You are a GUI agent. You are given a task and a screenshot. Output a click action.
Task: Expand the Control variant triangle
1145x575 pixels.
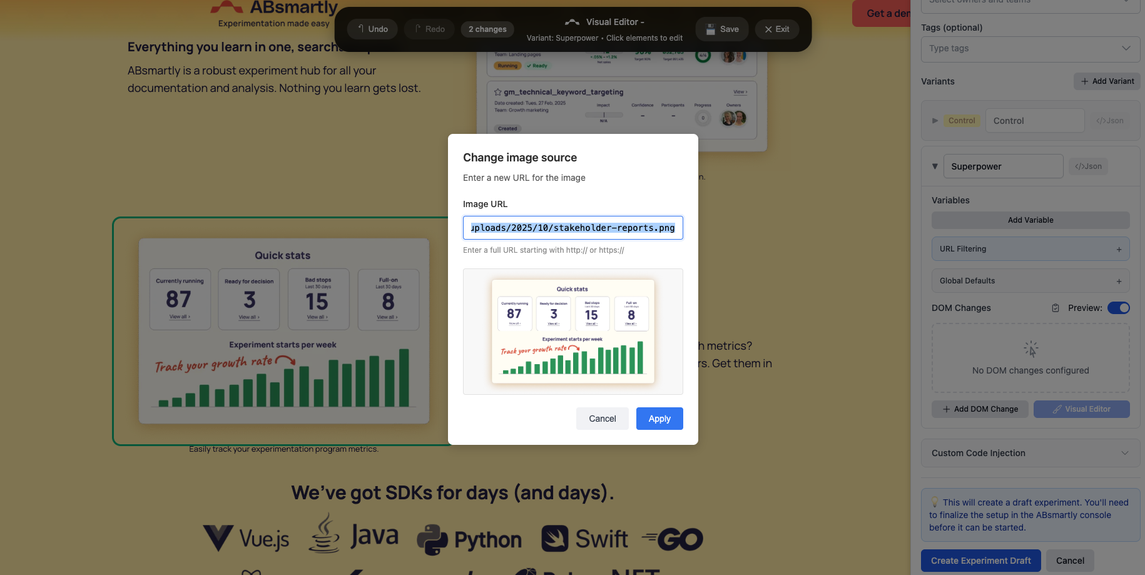935,121
